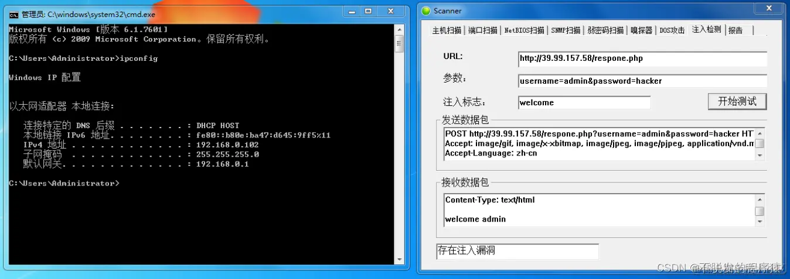Click the green Scanner app icon
Image resolution: width=790 pixels, height=279 pixels.
(426, 11)
